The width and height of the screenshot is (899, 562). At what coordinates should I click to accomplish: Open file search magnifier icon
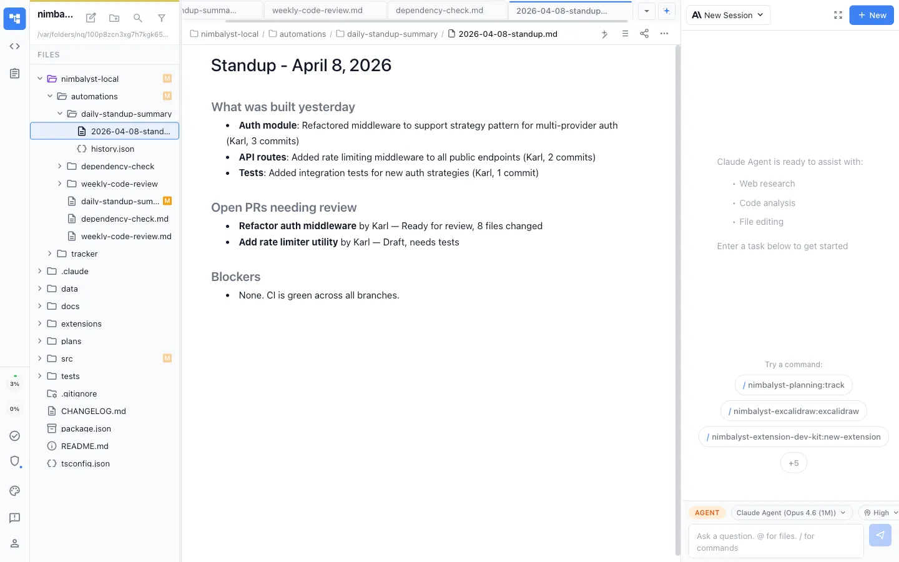[x=138, y=18]
